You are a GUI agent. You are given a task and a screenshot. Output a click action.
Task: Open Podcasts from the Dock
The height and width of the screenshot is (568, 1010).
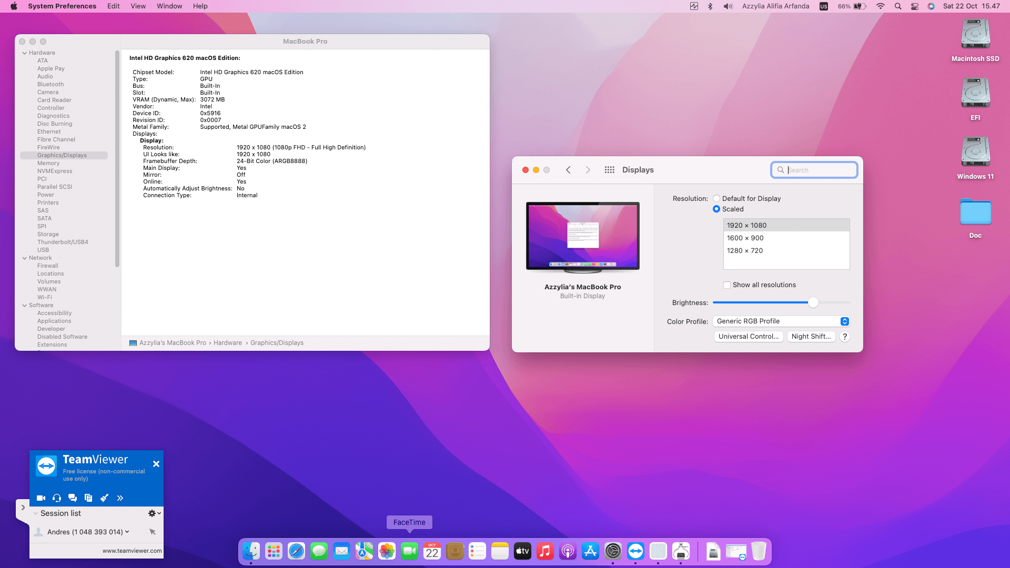pyautogui.click(x=568, y=551)
